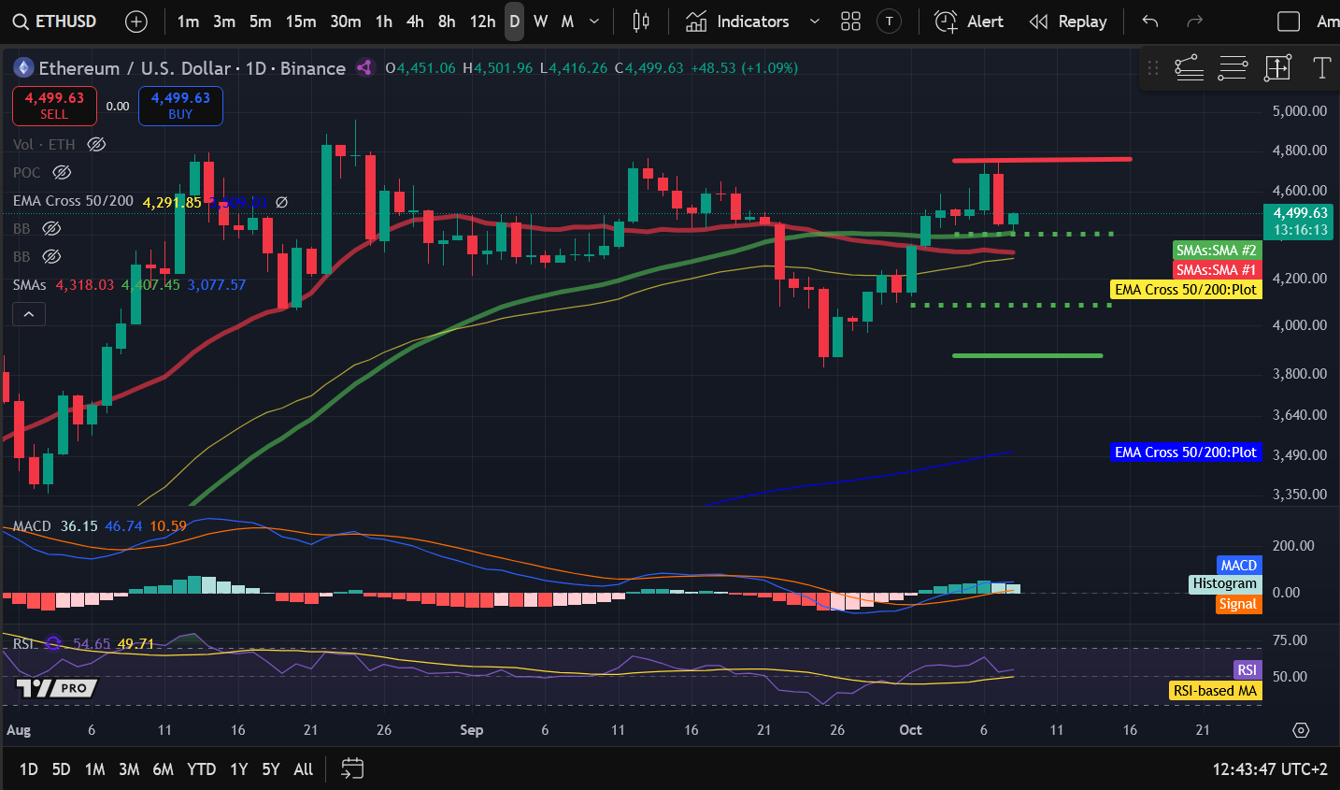The image size is (1340, 790).
Task: Click the Undo arrow in toolbar
Action: (1150, 22)
